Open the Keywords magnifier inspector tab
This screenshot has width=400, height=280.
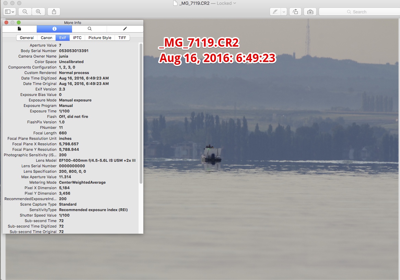(x=90, y=29)
